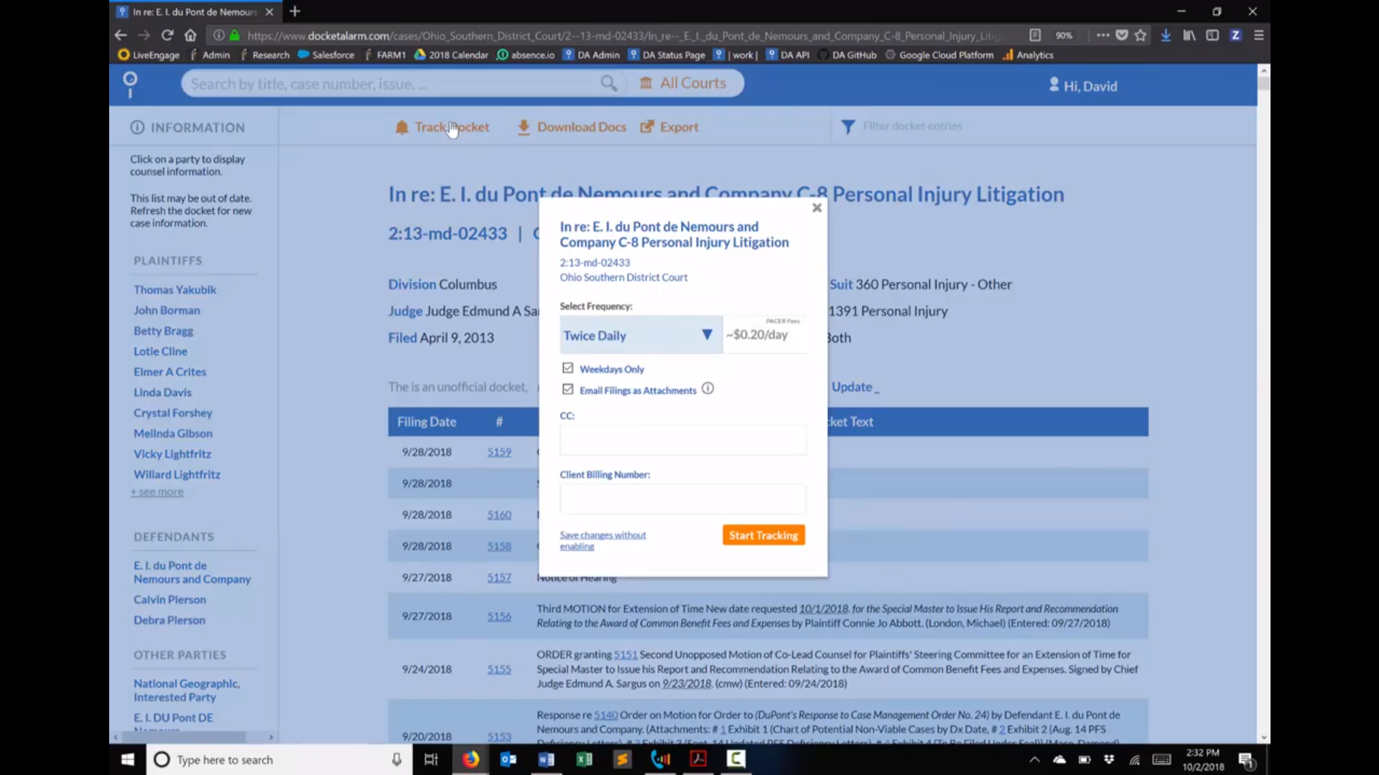Click the filter funnel icon
The image size is (1379, 775).
tap(848, 127)
